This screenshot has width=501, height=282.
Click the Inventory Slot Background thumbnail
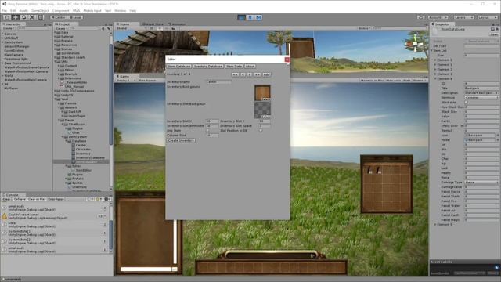(x=262, y=110)
